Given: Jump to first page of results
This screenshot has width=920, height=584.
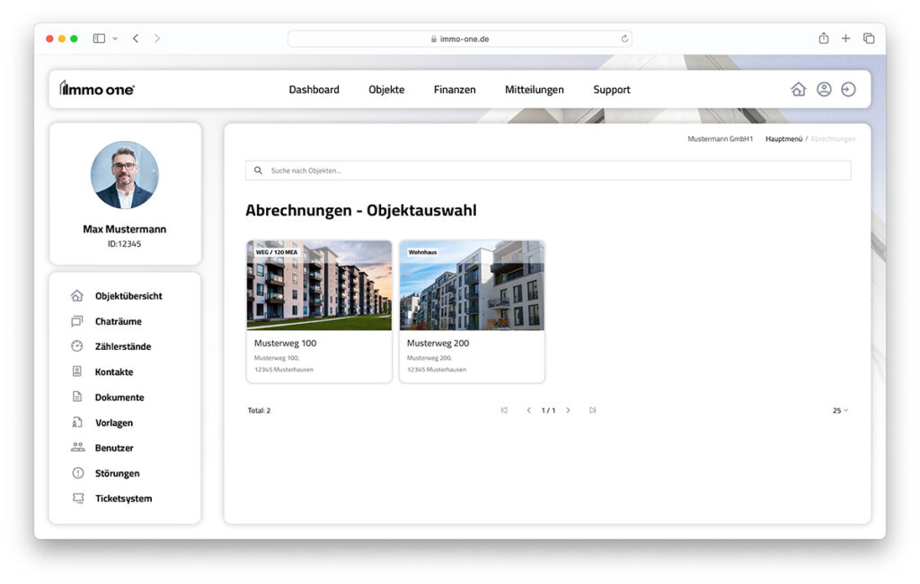Looking at the screenshot, I should click(x=504, y=410).
